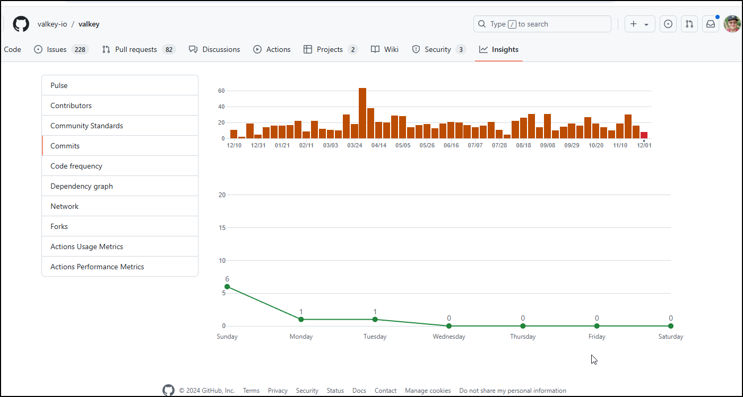Click the Manage cookies footer link
Viewport: 743px width, 397px height.
click(x=428, y=391)
